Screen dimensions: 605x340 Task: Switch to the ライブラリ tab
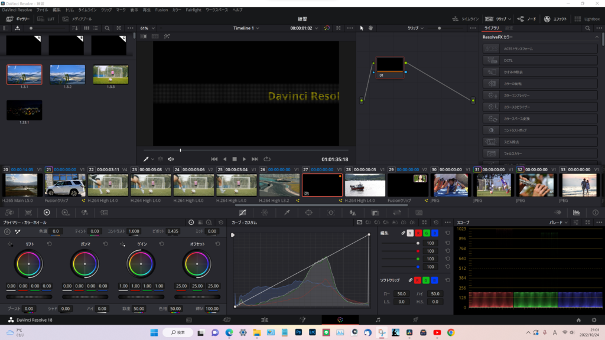coord(492,28)
